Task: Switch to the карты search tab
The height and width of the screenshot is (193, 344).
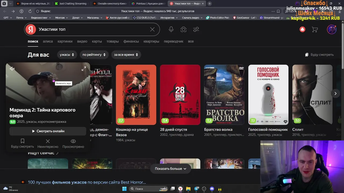Action: (97, 41)
